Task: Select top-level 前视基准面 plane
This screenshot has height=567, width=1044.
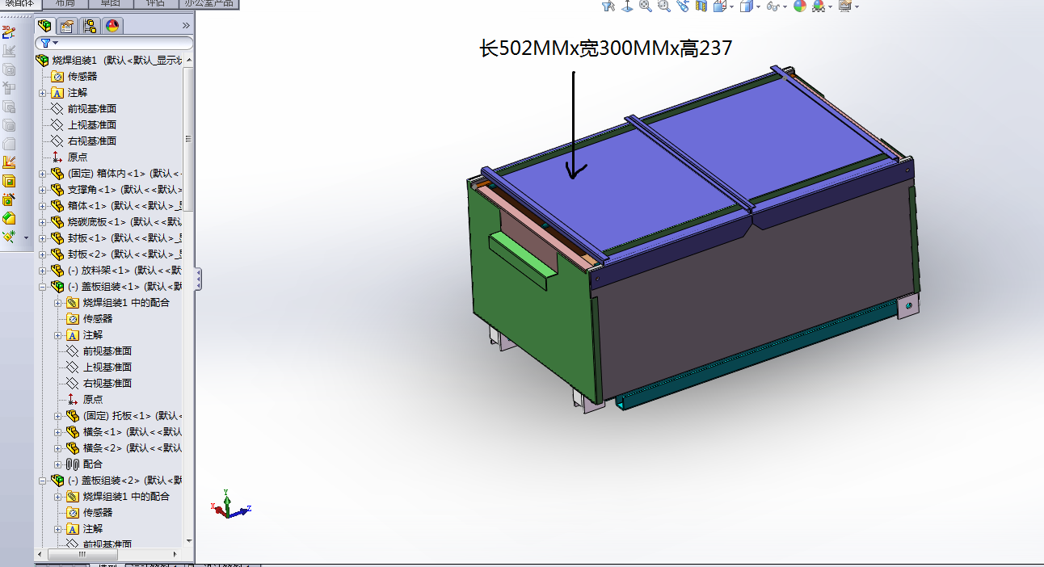Action: coord(91,108)
